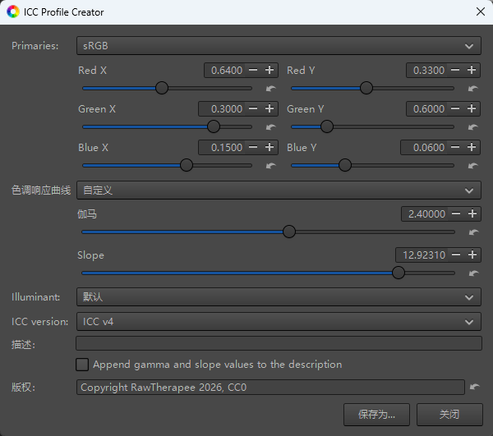This screenshot has height=436, width=493.
Task: Click the Blue X slider handle
Action: point(187,166)
